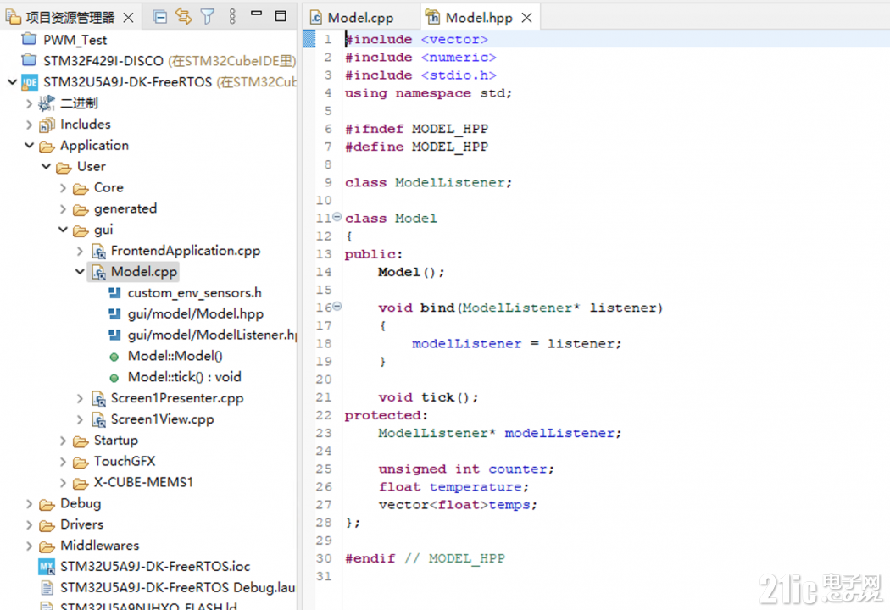This screenshot has height=610, width=890.
Task: Collapse all in project explorer toolbar
Action: [160, 17]
